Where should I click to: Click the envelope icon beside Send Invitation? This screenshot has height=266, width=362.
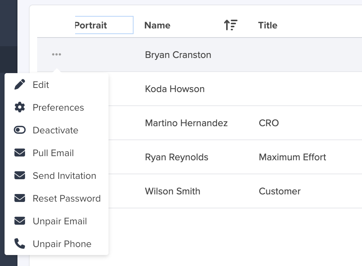(20, 175)
